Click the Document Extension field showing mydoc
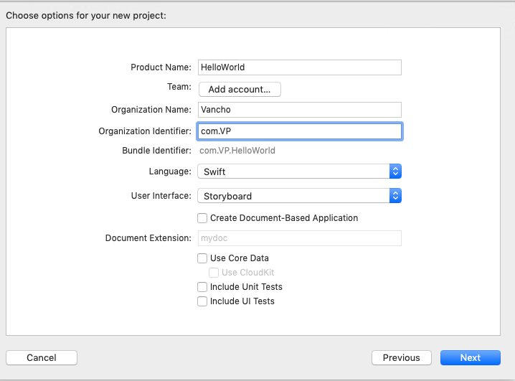This screenshot has height=381, width=515. (300, 238)
